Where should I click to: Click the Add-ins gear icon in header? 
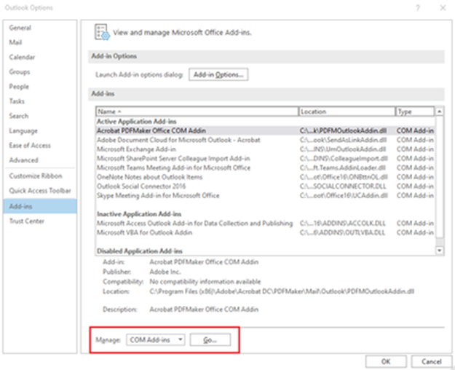tap(101, 31)
